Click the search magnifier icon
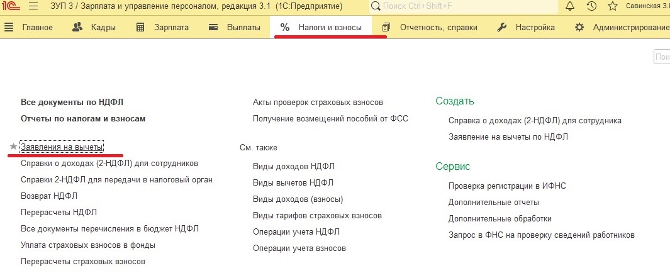 point(376,6)
